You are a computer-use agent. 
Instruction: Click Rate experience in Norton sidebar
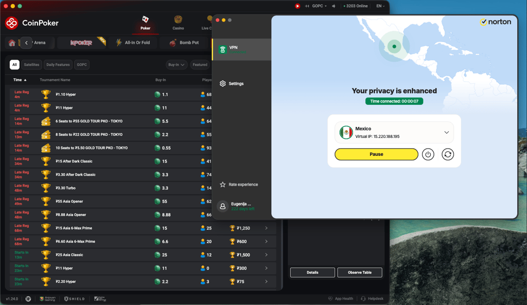[x=239, y=185]
